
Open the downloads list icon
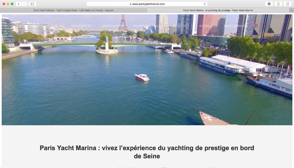[269, 4]
